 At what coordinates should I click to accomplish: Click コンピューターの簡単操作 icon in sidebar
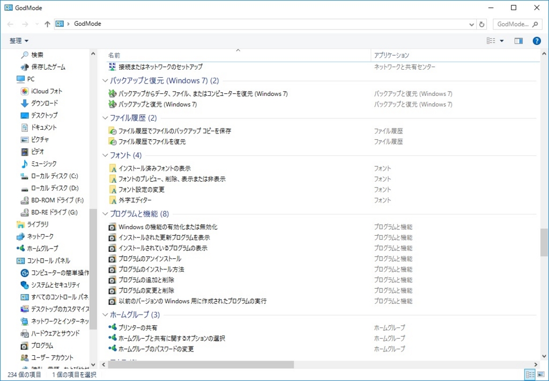(25, 273)
